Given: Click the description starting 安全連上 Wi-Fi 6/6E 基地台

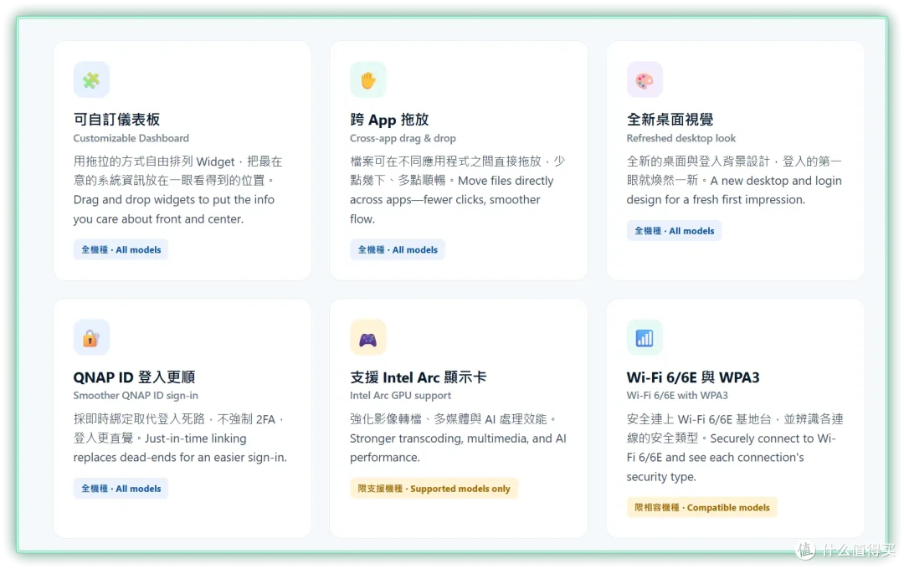Looking at the screenshot, I should click(735, 448).
